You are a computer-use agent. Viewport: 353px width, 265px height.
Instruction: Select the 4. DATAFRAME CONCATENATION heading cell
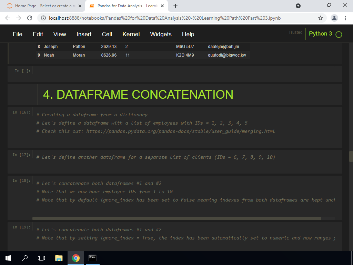pyautogui.click(x=175, y=95)
